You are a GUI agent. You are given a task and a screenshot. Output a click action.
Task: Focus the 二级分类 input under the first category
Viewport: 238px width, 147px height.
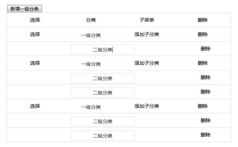(x=102, y=50)
